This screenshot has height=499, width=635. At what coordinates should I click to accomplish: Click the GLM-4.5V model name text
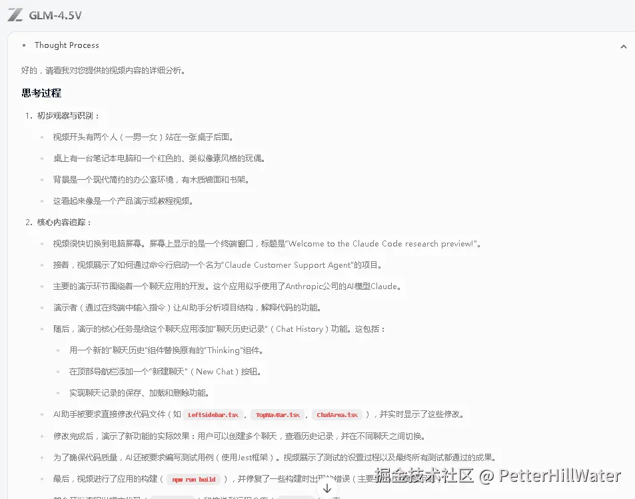coord(55,15)
